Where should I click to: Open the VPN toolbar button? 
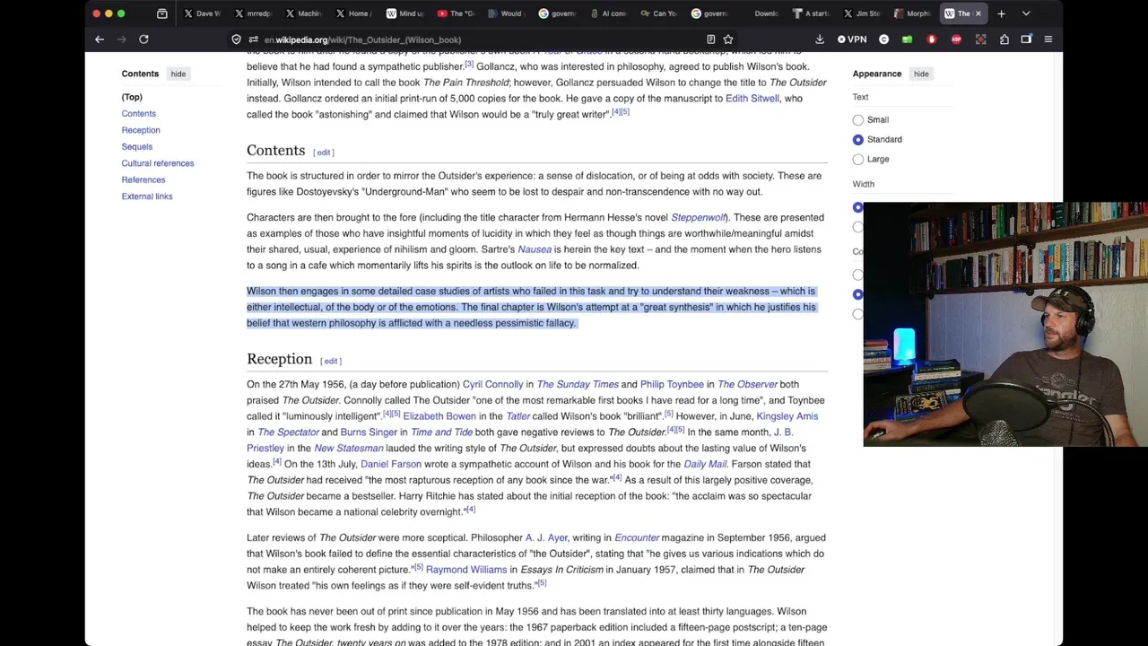click(x=852, y=39)
